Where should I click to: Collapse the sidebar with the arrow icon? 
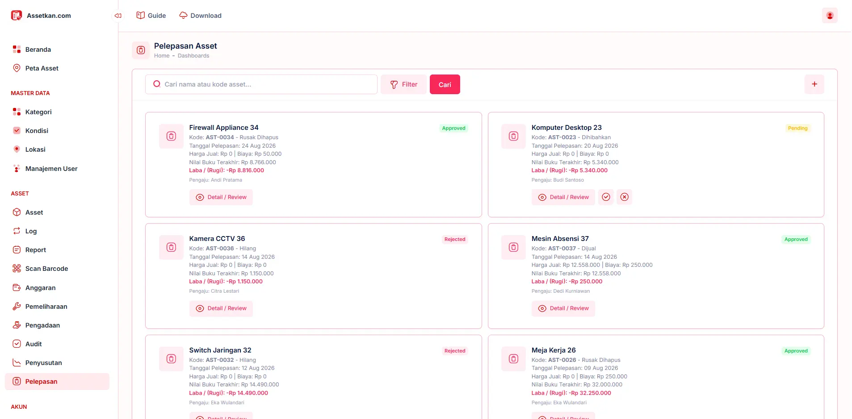(x=118, y=16)
